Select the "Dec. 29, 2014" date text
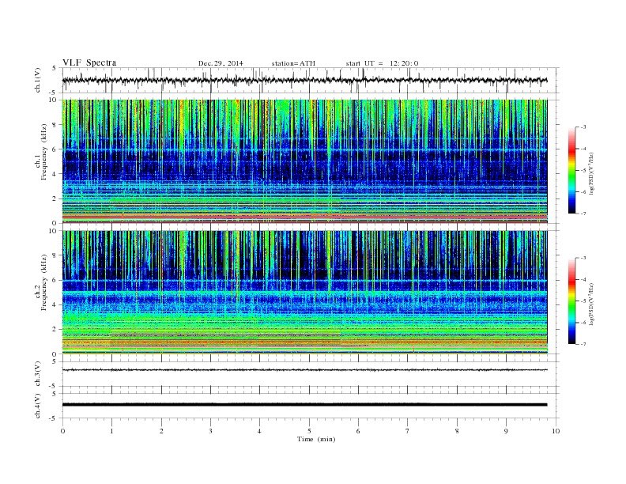Screen dimensions: 626x484 pyautogui.click(x=221, y=63)
